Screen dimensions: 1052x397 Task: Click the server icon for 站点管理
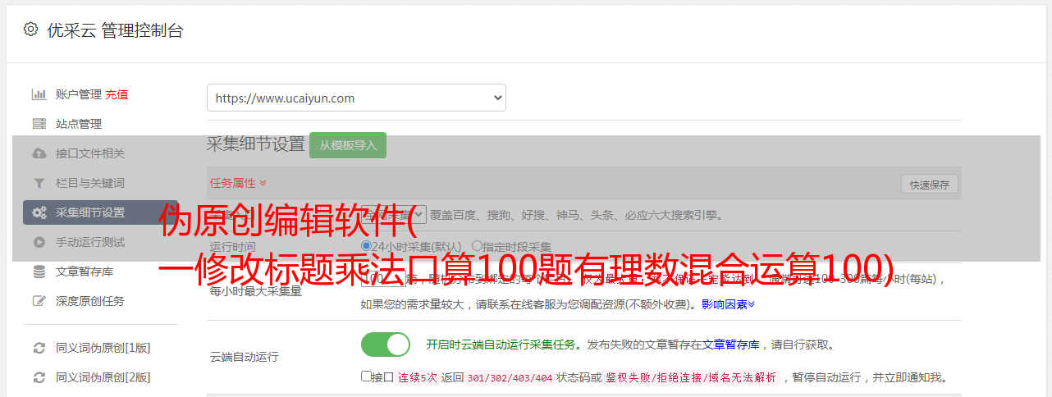39,124
